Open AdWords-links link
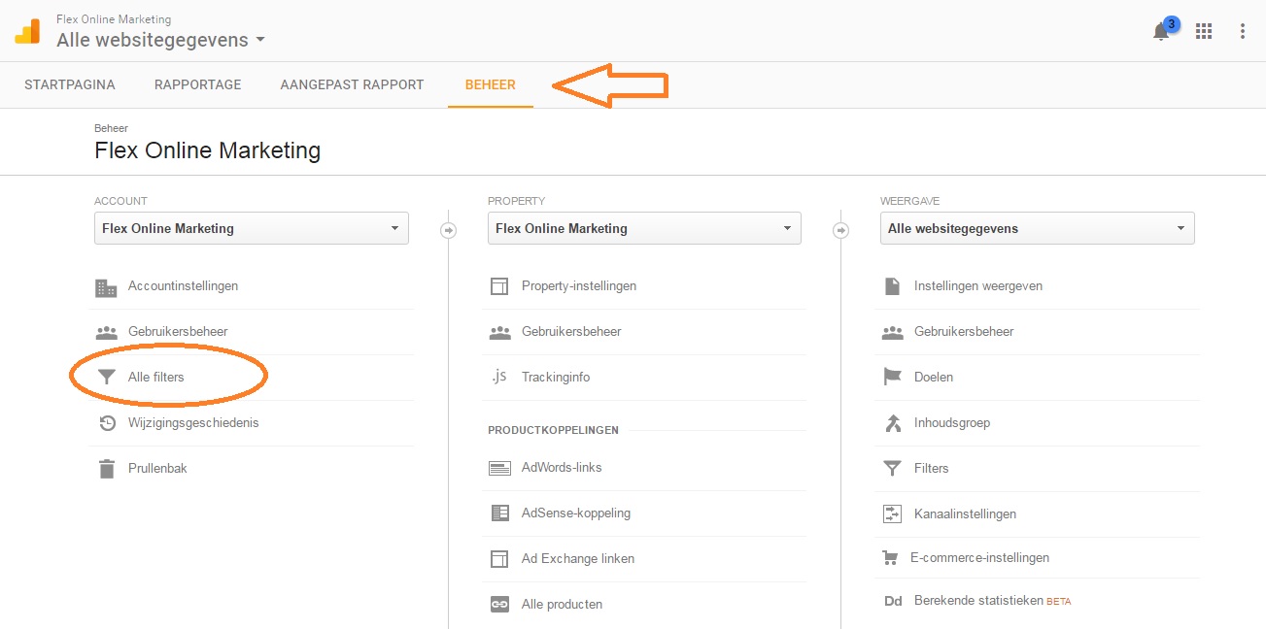Viewport: 1266px width, 629px height. tap(562, 468)
